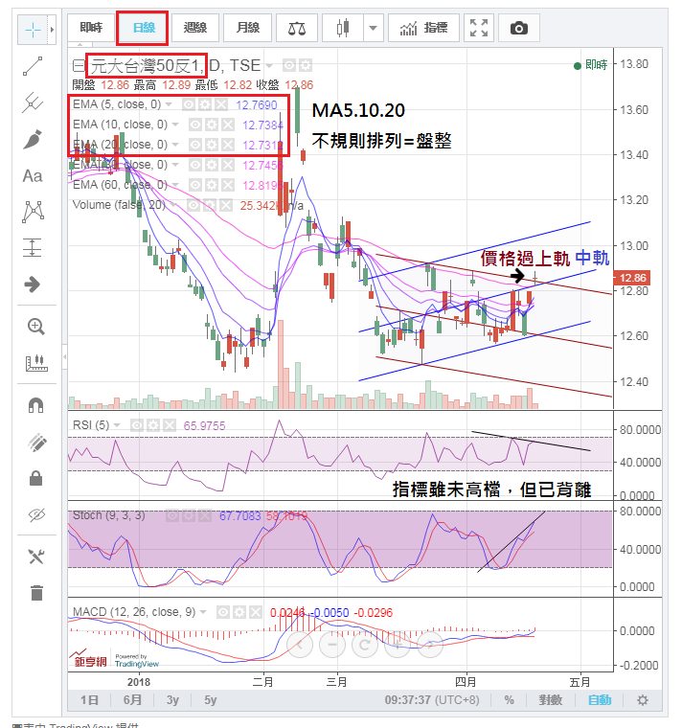Expand the RSI (5) indicator dropdown
This screenshot has width=682, height=728.
tap(117, 425)
